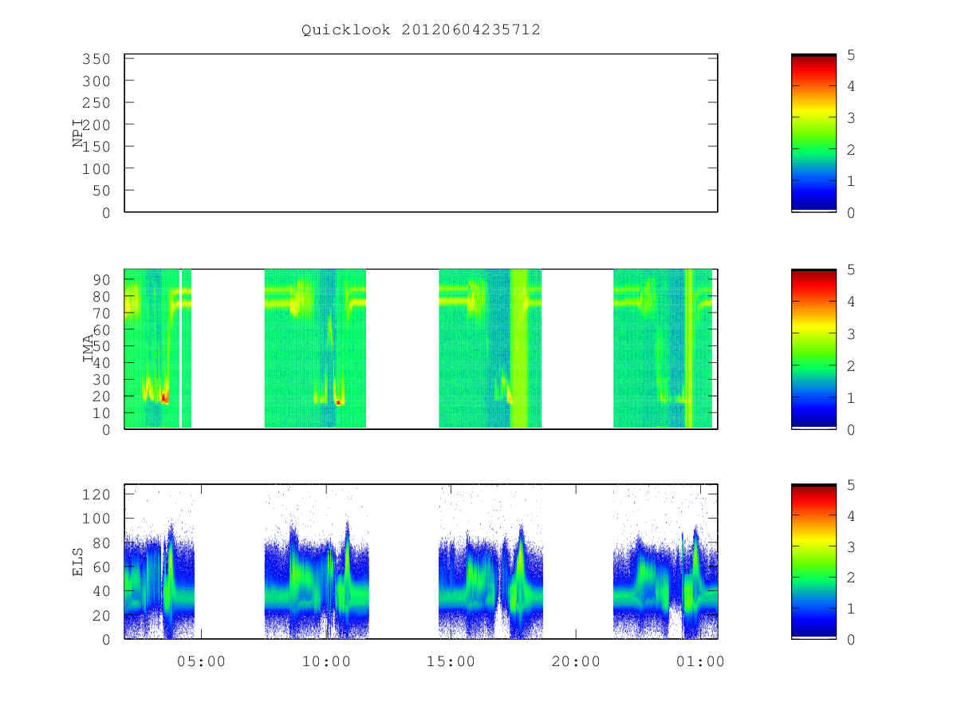957x718 pixels.
Task: Select the NPI y-axis label
Action: pyautogui.click(x=78, y=133)
